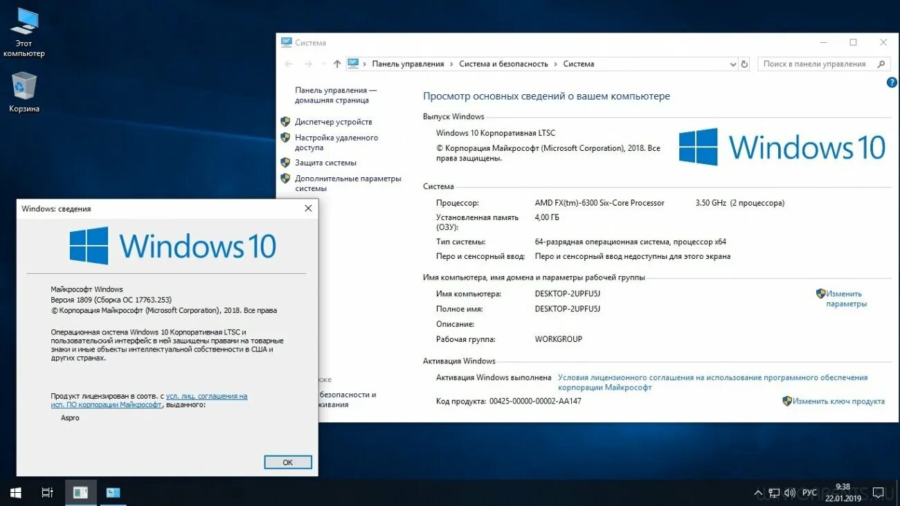
Task: Show hidden tray icons chevron
Action: click(x=758, y=493)
